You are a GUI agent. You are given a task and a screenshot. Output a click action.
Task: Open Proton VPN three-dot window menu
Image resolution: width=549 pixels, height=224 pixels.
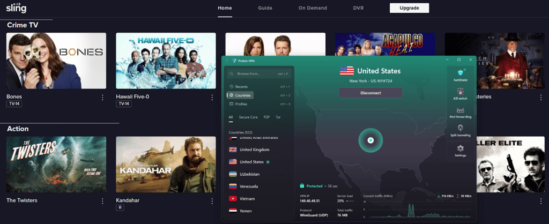click(227, 61)
